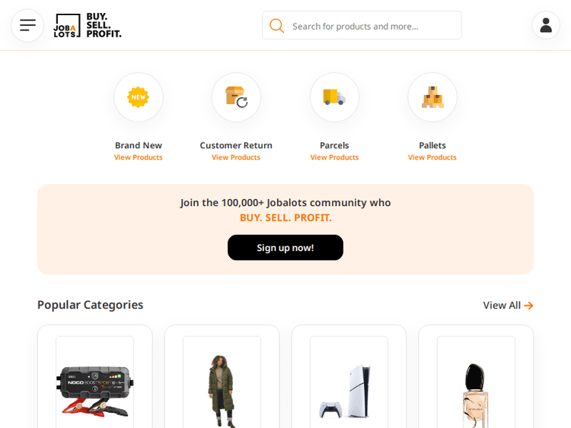Screen dimensions: 571x428
Task: Select the Customer Return box icon
Action: coord(236,97)
